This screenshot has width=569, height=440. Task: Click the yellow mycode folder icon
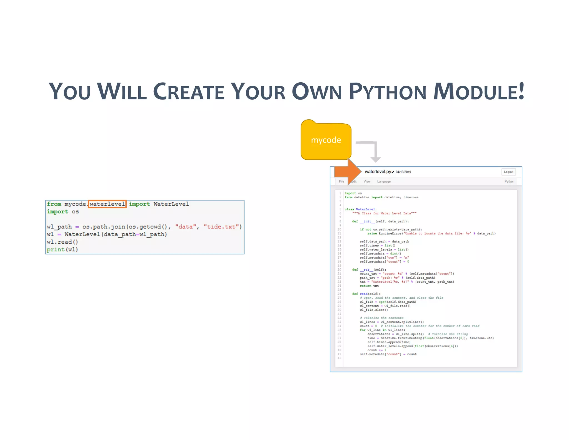(x=326, y=140)
